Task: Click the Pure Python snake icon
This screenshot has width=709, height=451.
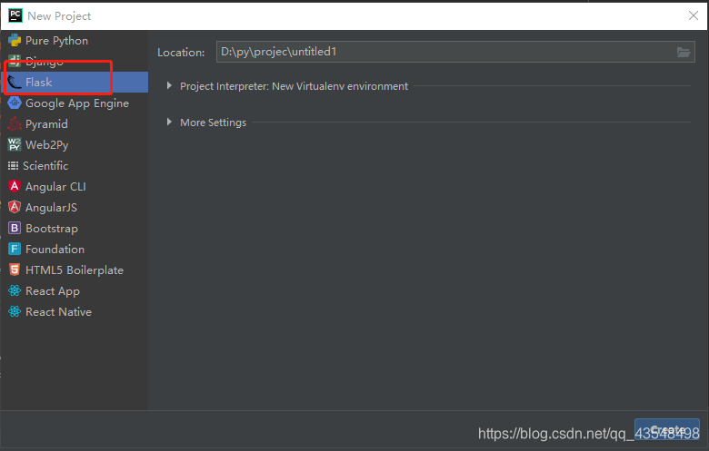Action: point(15,41)
